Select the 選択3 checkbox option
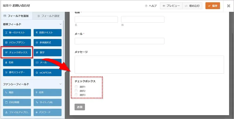234x119 pixels. coord(76,95)
